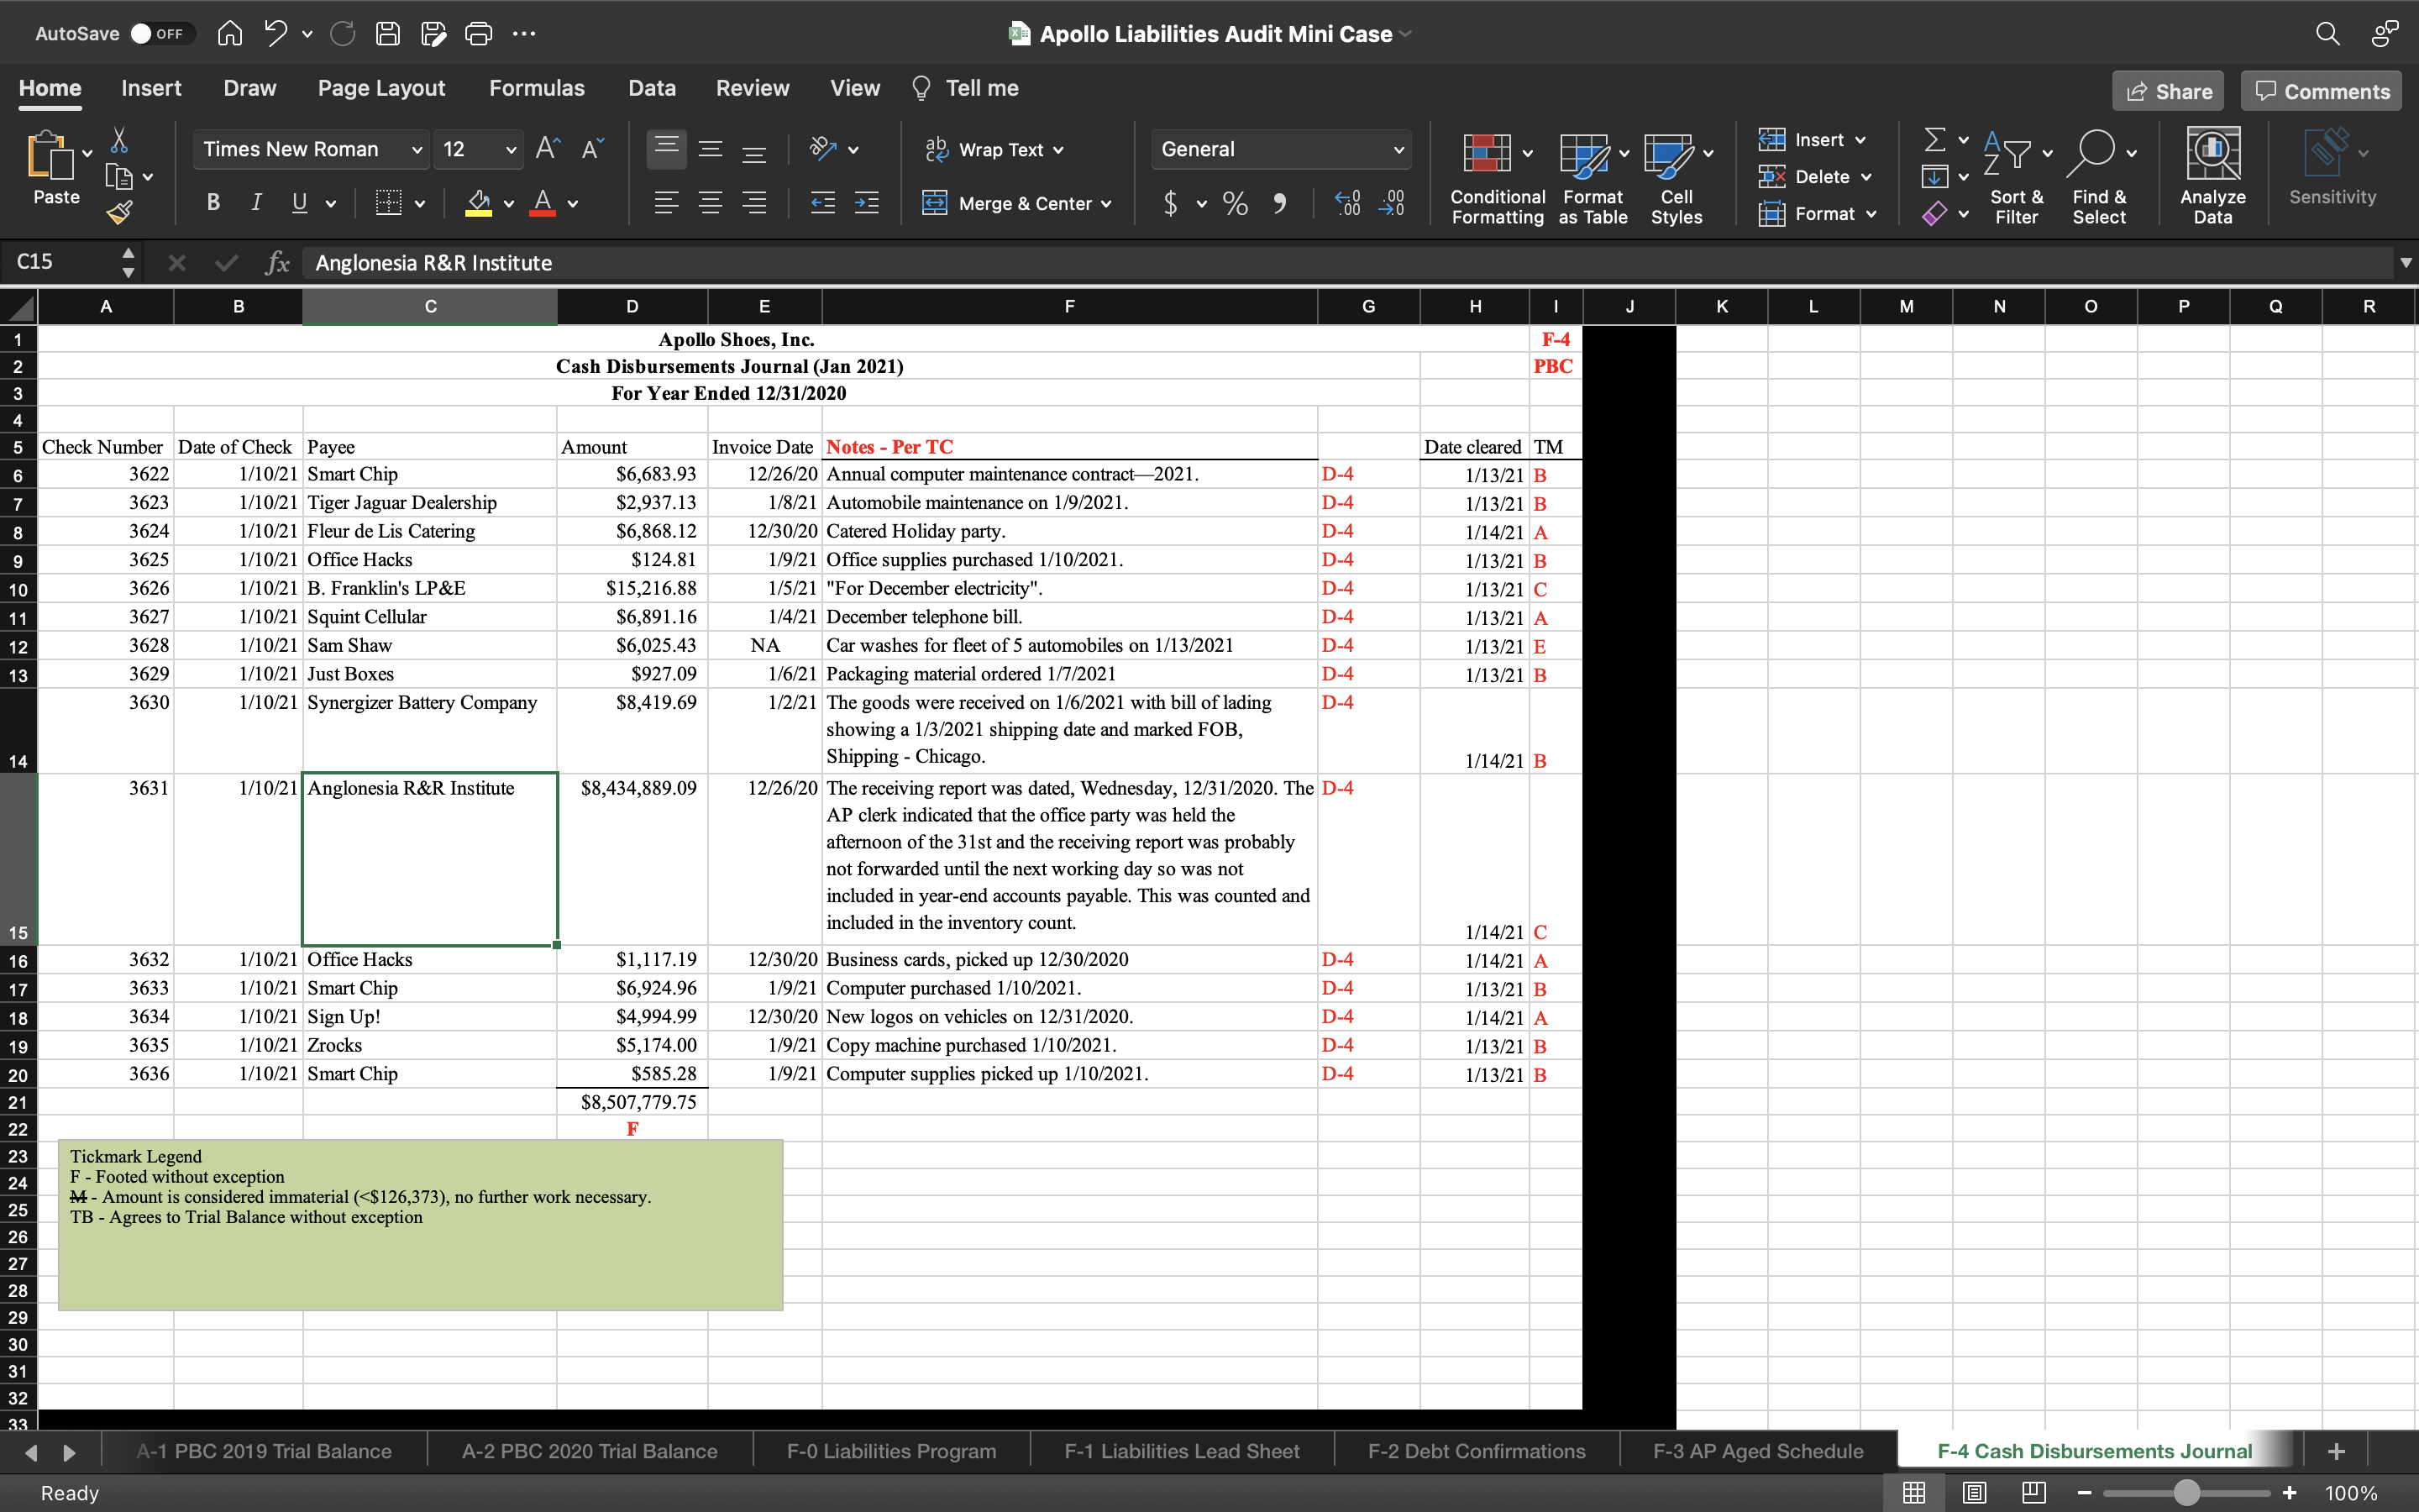Apply italic formatting
Image resolution: width=2419 pixels, height=1512 pixels.
point(256,203)
